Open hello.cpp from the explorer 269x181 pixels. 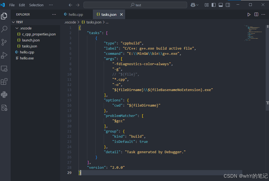coord(35,52)
